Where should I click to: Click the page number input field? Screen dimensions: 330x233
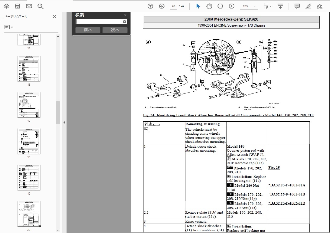tap(173, 6)
